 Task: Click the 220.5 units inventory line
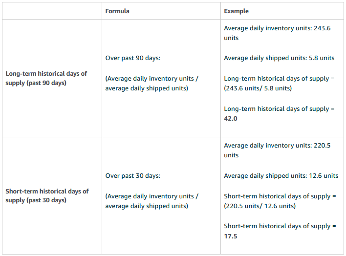(x=277, y=150)
